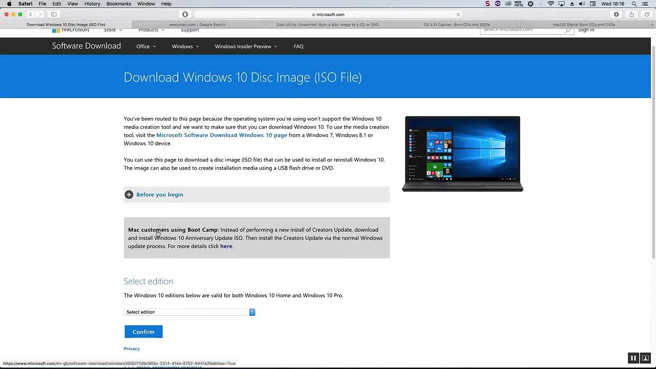Expand the Windows Insider Preview menu
656x369 pixels.
[246, 47]
